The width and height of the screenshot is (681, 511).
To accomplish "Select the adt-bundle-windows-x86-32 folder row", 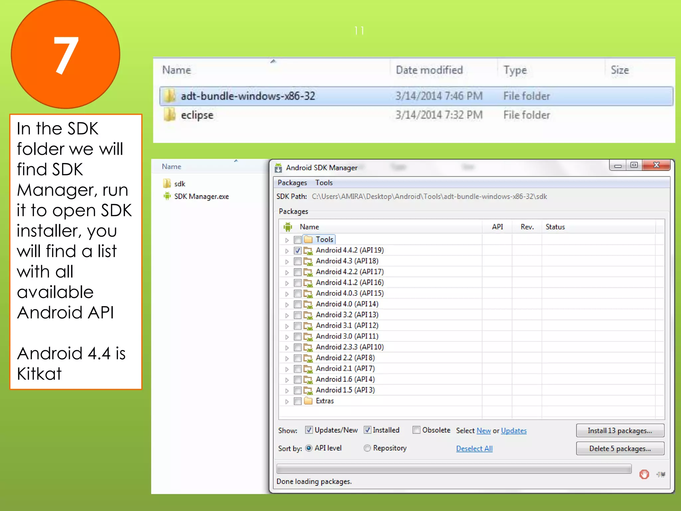I will point(416,96).
